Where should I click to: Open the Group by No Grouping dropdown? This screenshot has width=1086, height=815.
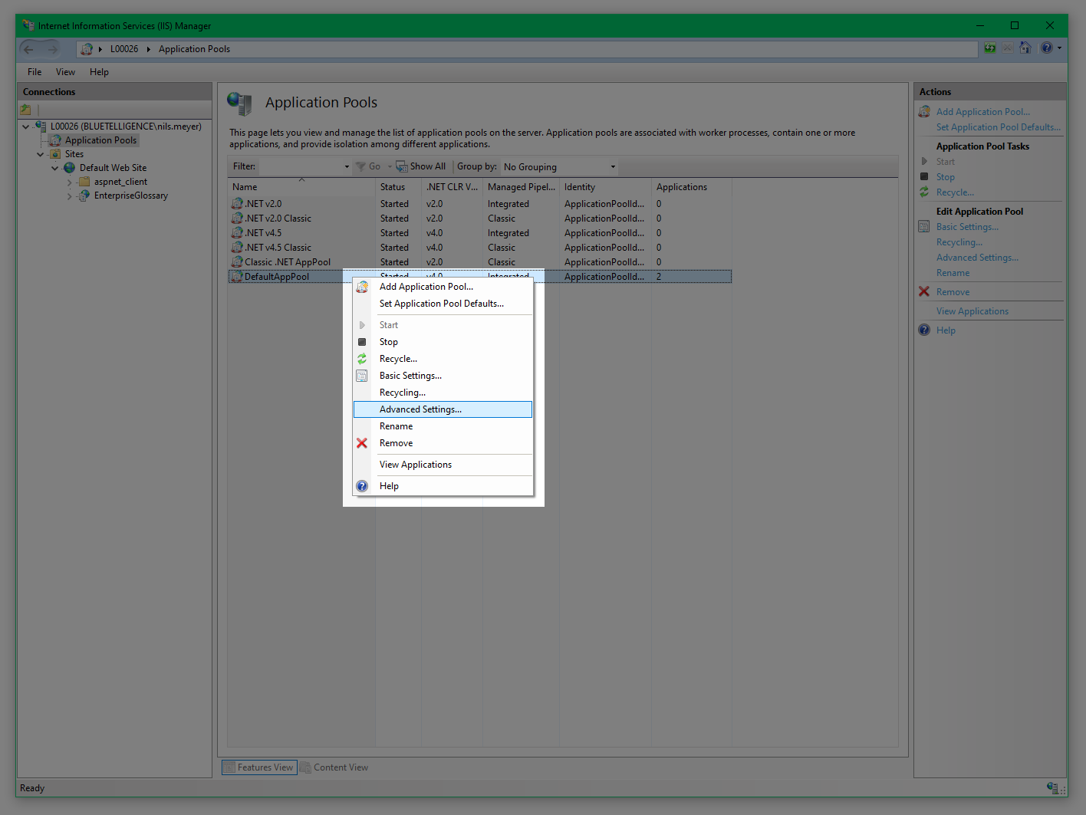(x=559, y=167)
